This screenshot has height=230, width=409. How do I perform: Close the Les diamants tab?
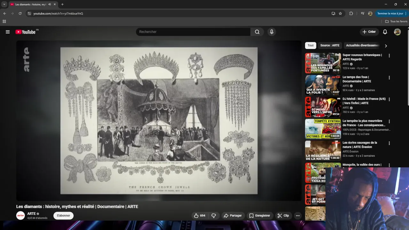click(55, 4)
